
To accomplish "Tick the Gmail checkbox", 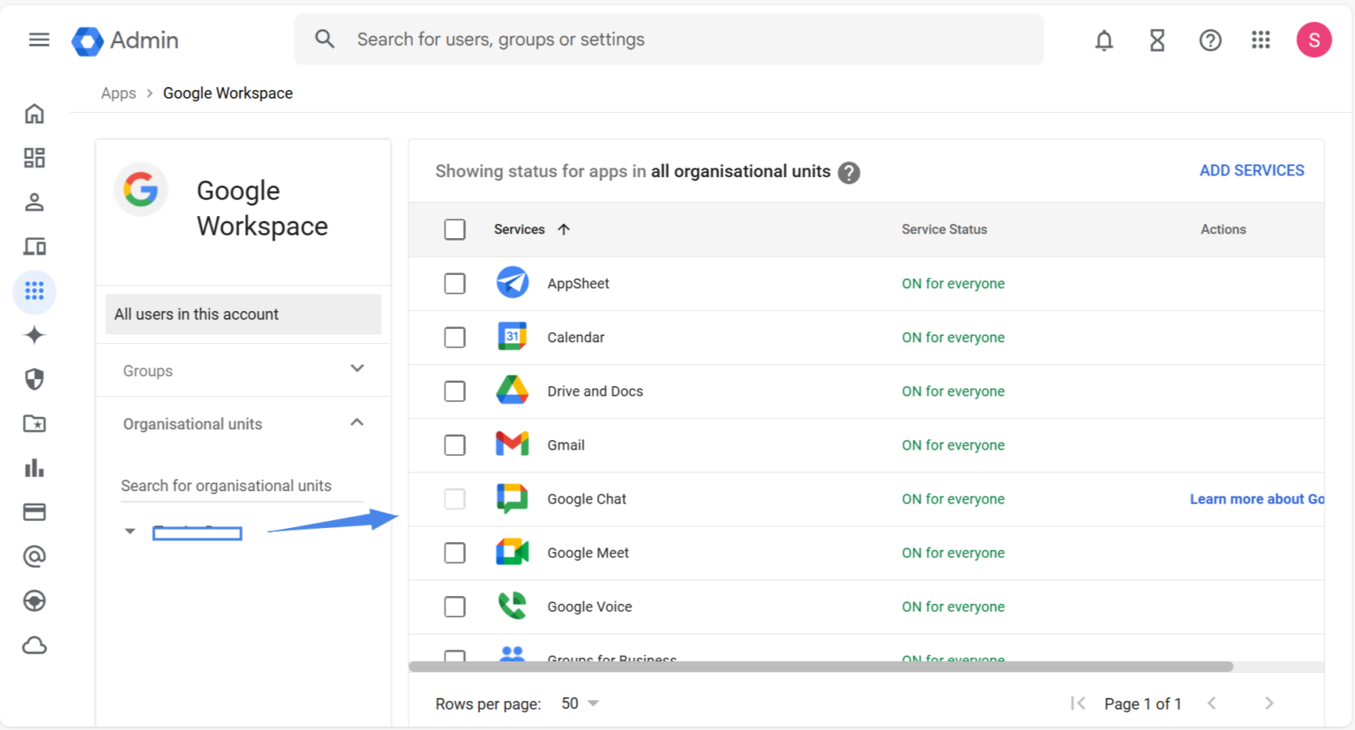I will pos(455,445).
